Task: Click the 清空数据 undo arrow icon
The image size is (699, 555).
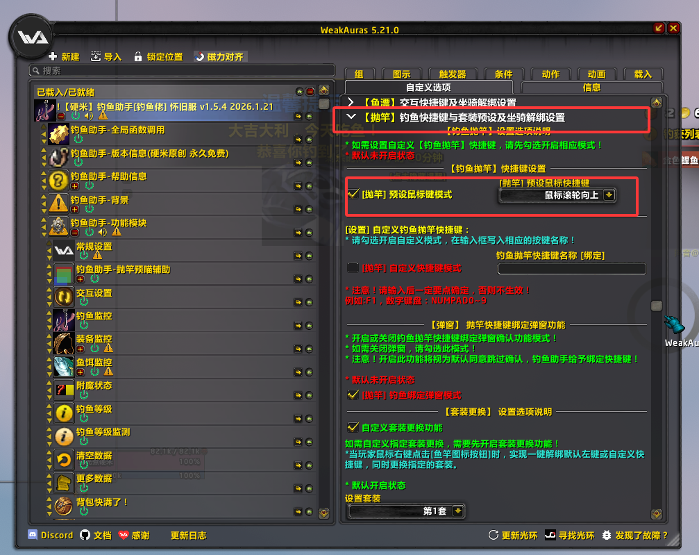Action: [64, 460]
